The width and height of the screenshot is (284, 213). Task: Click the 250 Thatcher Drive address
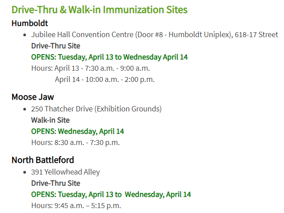tap(96, 109)
